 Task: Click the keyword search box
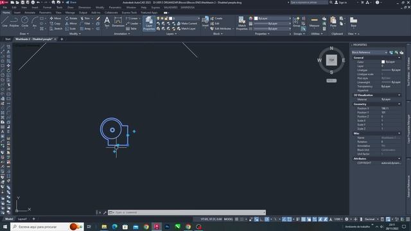tap(309, 3)
